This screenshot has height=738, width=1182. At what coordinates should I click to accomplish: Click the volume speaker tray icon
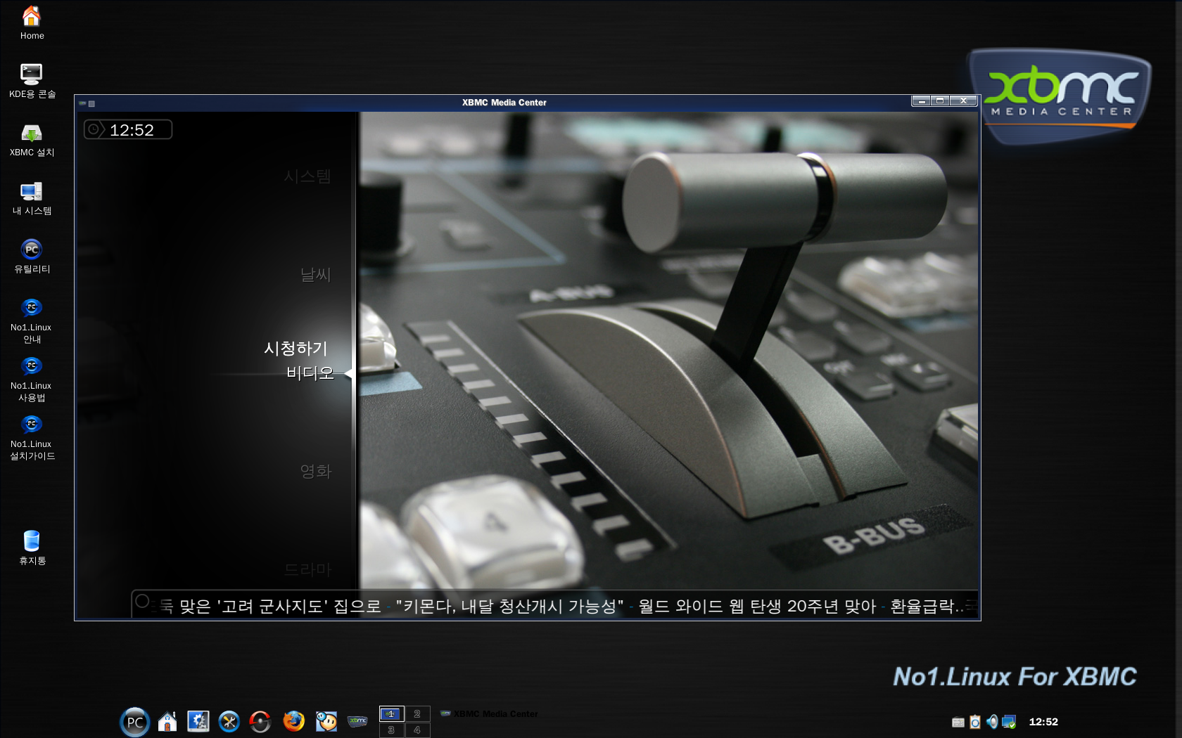point(992,722)
